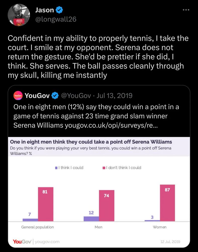Open the chart image in the quoted tweet

99,192
